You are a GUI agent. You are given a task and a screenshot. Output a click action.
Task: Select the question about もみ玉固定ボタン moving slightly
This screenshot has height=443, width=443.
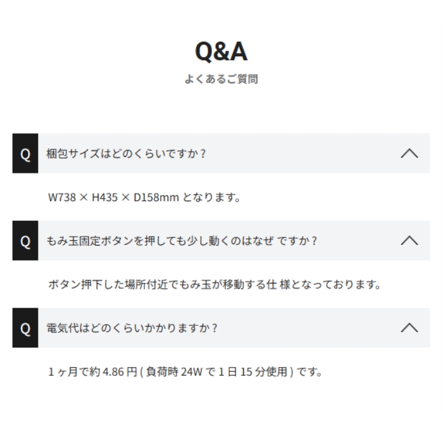tap(182, 241)
